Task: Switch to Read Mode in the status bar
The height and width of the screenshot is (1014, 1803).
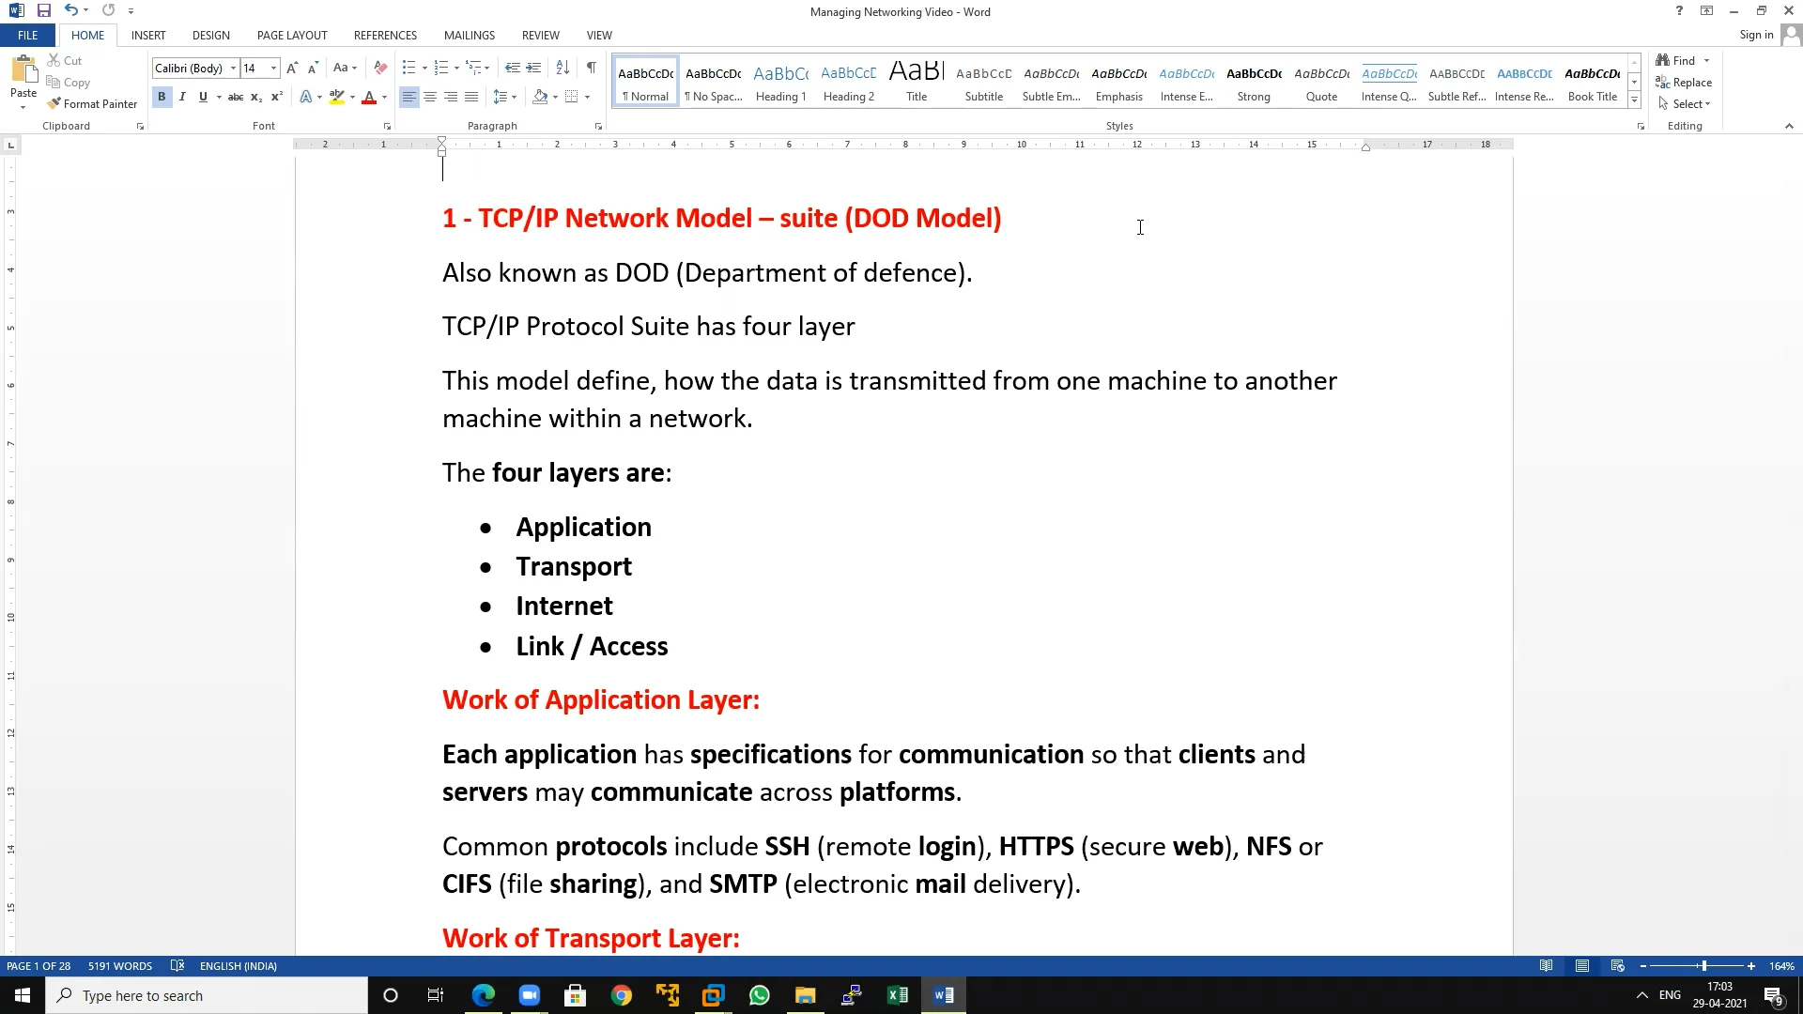Action: 1546,966
